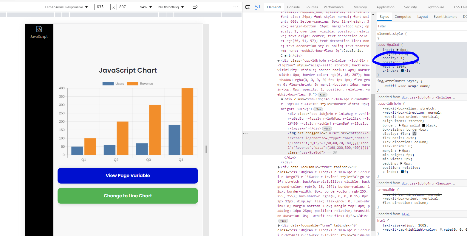The height and width of the screenshot is (236, 467).
Task: Click the JavaScript Chart heading
Action: (x=128, y=70)
